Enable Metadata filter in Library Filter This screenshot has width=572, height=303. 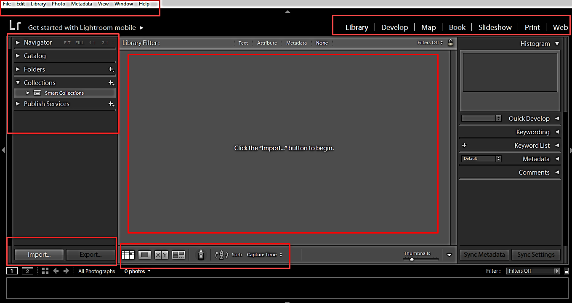pyautogui.click(x=296, y=43)
